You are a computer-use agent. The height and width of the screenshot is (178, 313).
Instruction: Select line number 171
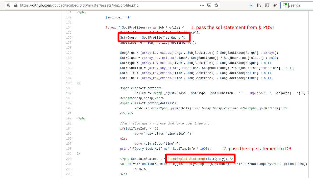tap(68, 12)
